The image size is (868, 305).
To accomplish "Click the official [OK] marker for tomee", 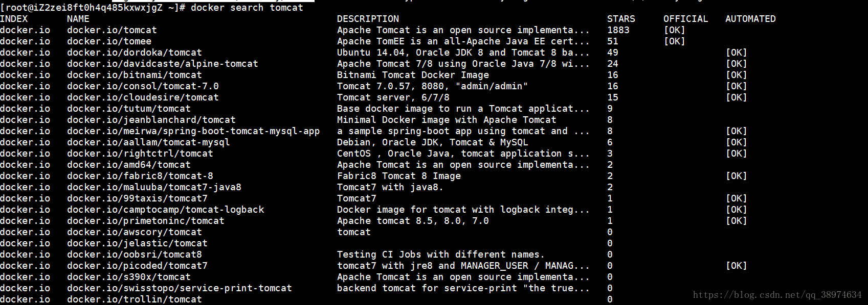I will point(674,41).
